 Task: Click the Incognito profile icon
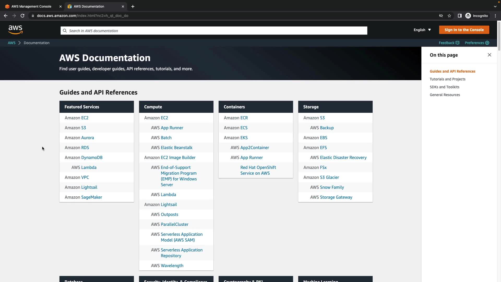click(468, 16)
